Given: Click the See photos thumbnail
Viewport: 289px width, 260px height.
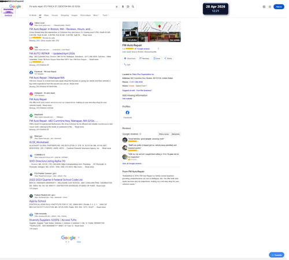Looking at the screenshot, I should tap(130, 32).
